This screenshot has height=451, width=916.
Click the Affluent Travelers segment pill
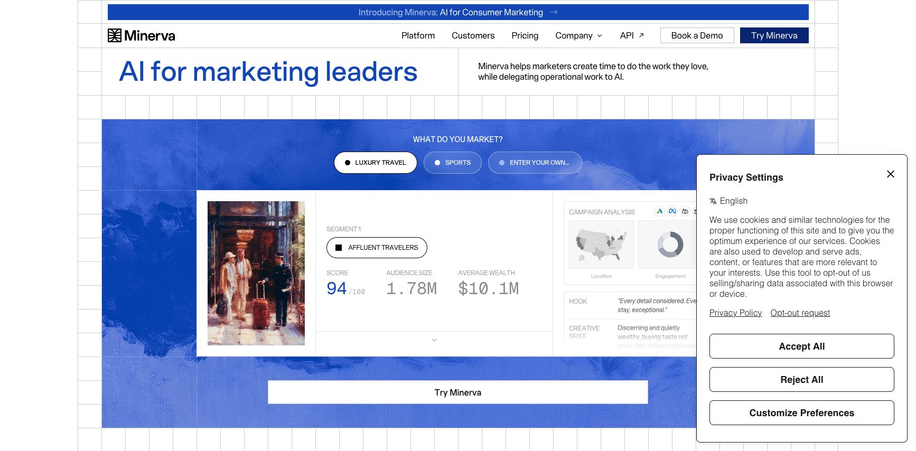click(x=377, y=248)
